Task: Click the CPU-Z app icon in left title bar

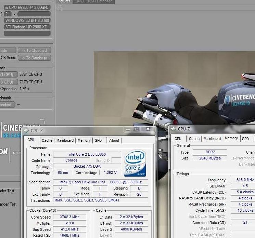Action: click(x=26, y=130)
